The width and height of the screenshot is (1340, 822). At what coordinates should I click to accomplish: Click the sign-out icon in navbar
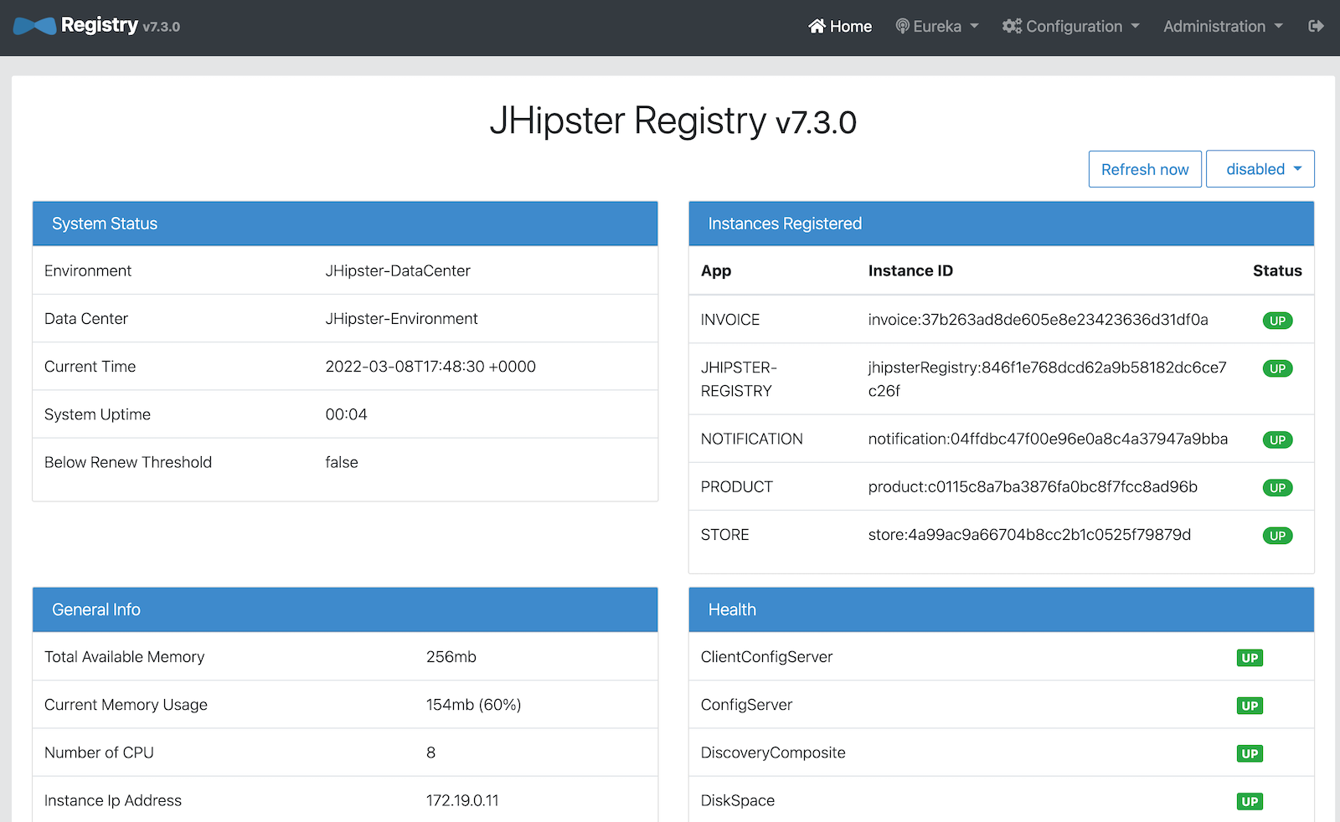tap(1316, 27)
